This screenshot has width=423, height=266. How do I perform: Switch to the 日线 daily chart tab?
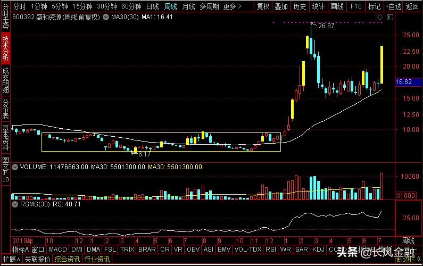click(152, 6)
